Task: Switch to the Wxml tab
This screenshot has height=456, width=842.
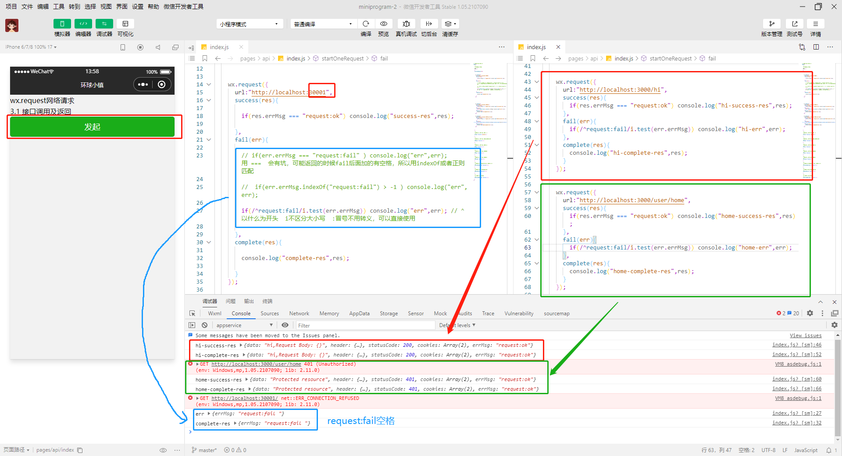Action: pyautogui.click(x=215, y=313)
